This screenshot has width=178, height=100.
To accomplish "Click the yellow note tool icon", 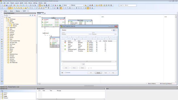I will [x=23, y=8].
